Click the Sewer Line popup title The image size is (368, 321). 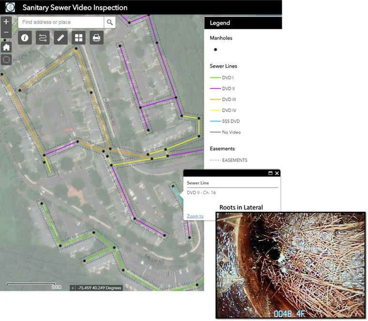click(198, 183)
